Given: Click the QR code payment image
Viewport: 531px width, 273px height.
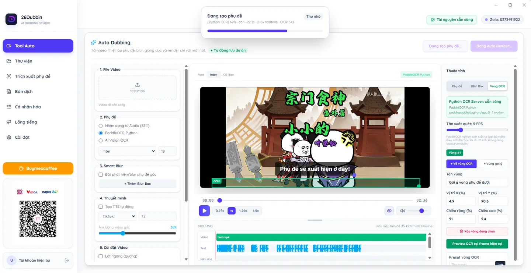Looking at the screenshot, I should pyautogui.click(x=38, y=219).
